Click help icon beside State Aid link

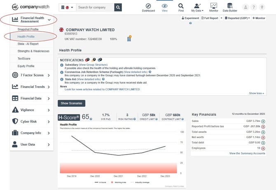pos(103,79)
